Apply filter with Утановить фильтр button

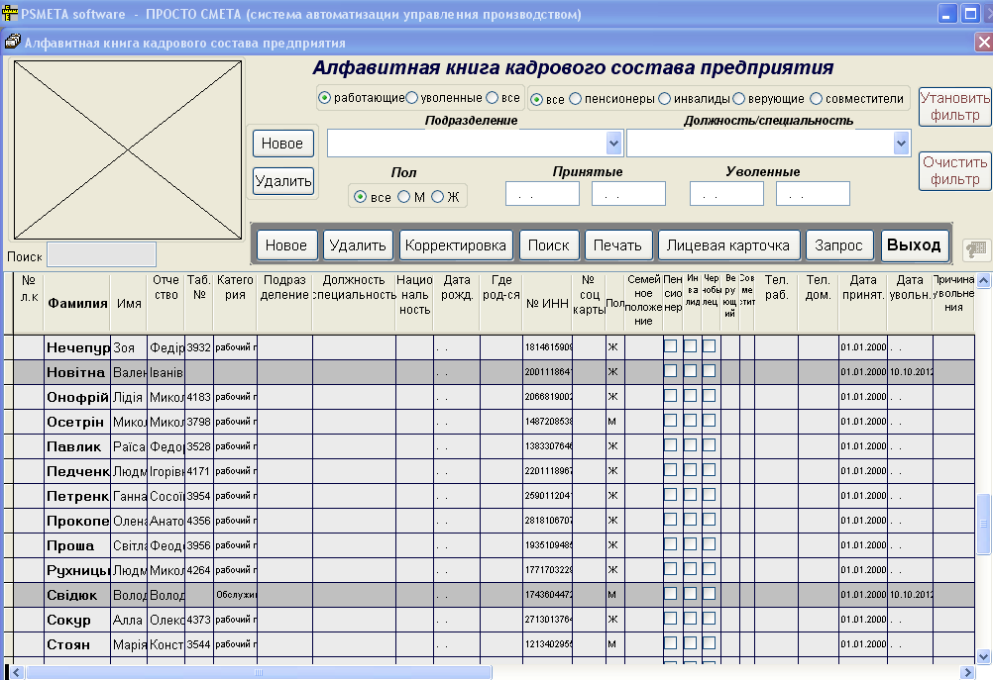click(955, 106)
